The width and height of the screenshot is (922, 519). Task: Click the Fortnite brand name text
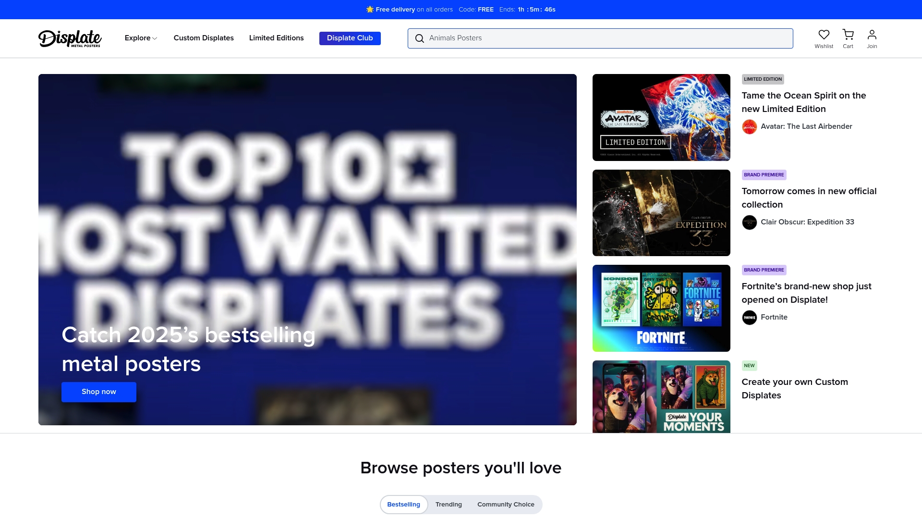(x=774, y=317)
